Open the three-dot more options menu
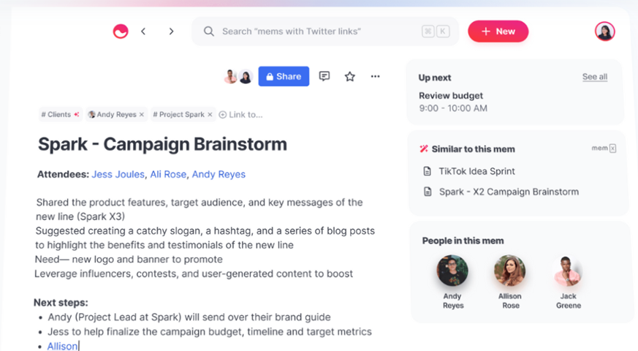This screenshot has width=638, height=351. point(375,76)
